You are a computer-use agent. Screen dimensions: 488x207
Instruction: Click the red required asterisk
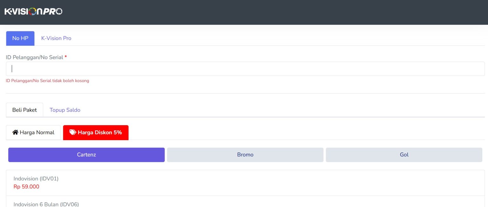pos(66,57)
